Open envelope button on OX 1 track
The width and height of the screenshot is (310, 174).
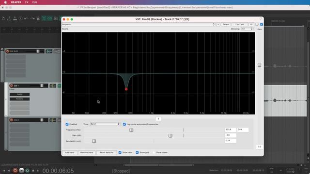(53, 86)
